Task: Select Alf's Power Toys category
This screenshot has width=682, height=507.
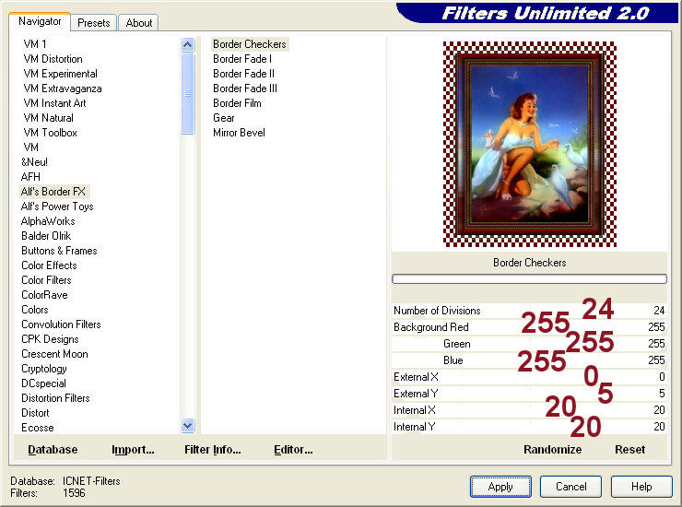Action: coord(57,206)
